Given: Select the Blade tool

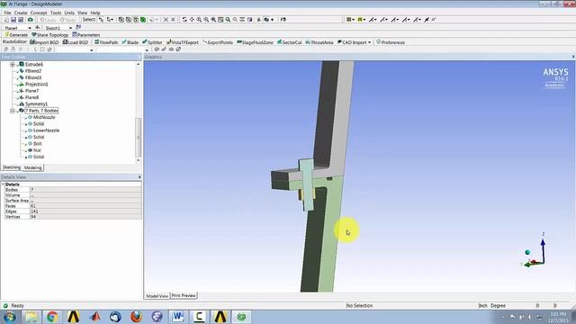Looking at the screenshot, I should [x=130, y=42].
